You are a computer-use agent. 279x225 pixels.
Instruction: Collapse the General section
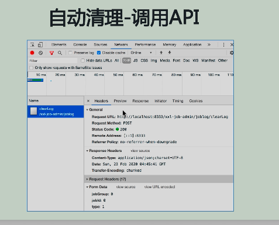point(87,110)
